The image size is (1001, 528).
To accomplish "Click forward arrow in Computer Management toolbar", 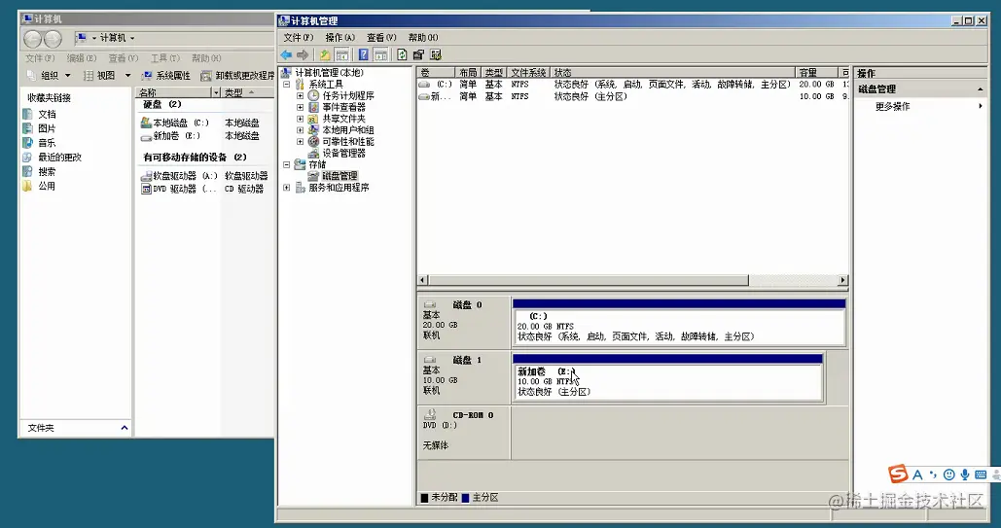I will coord(303,54).
